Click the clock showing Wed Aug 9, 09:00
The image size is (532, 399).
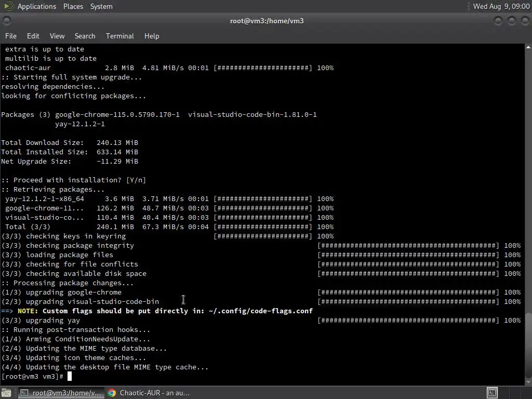[501, 6]
